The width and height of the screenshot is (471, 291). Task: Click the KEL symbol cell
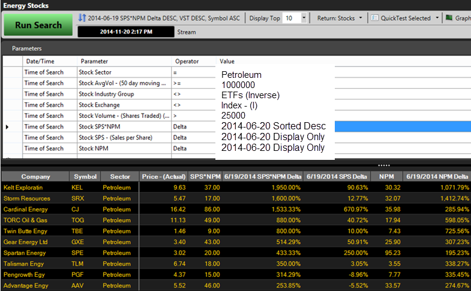pos(77,187)
